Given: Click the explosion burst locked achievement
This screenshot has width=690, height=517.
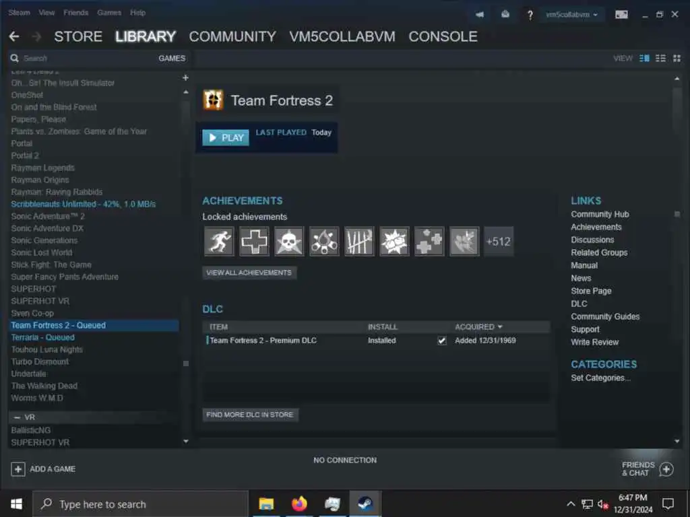Looking at the screenshot, I should tap(394, 241).
